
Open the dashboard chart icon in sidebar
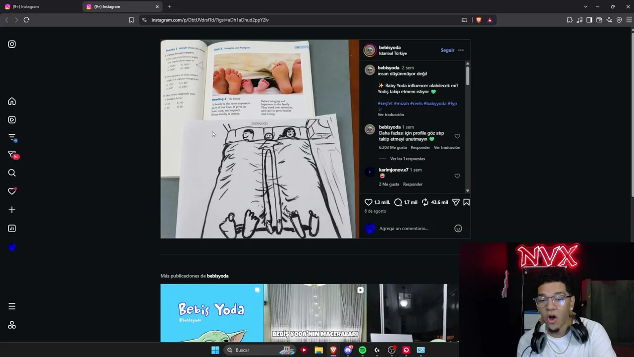pos(12,228)
